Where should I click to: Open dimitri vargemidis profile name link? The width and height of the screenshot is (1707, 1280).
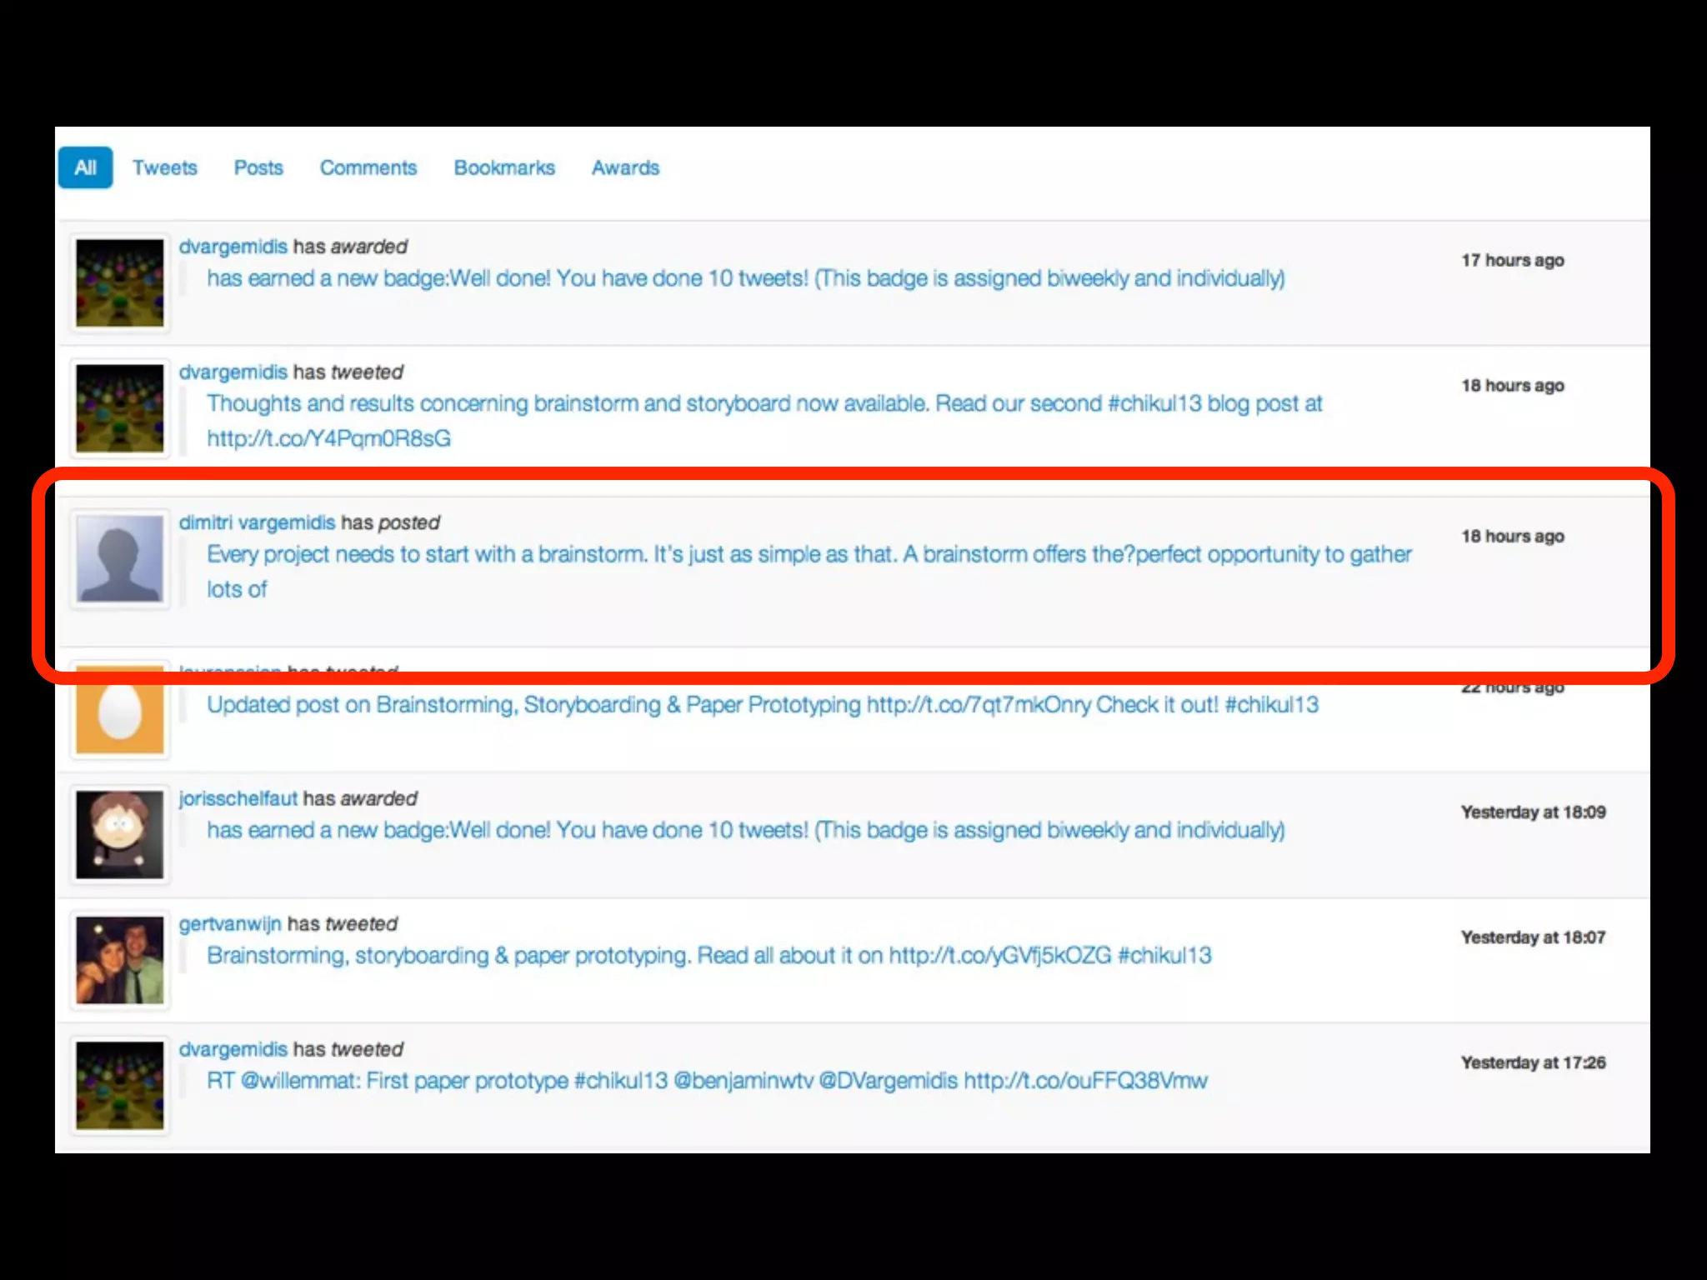point(257,522)
